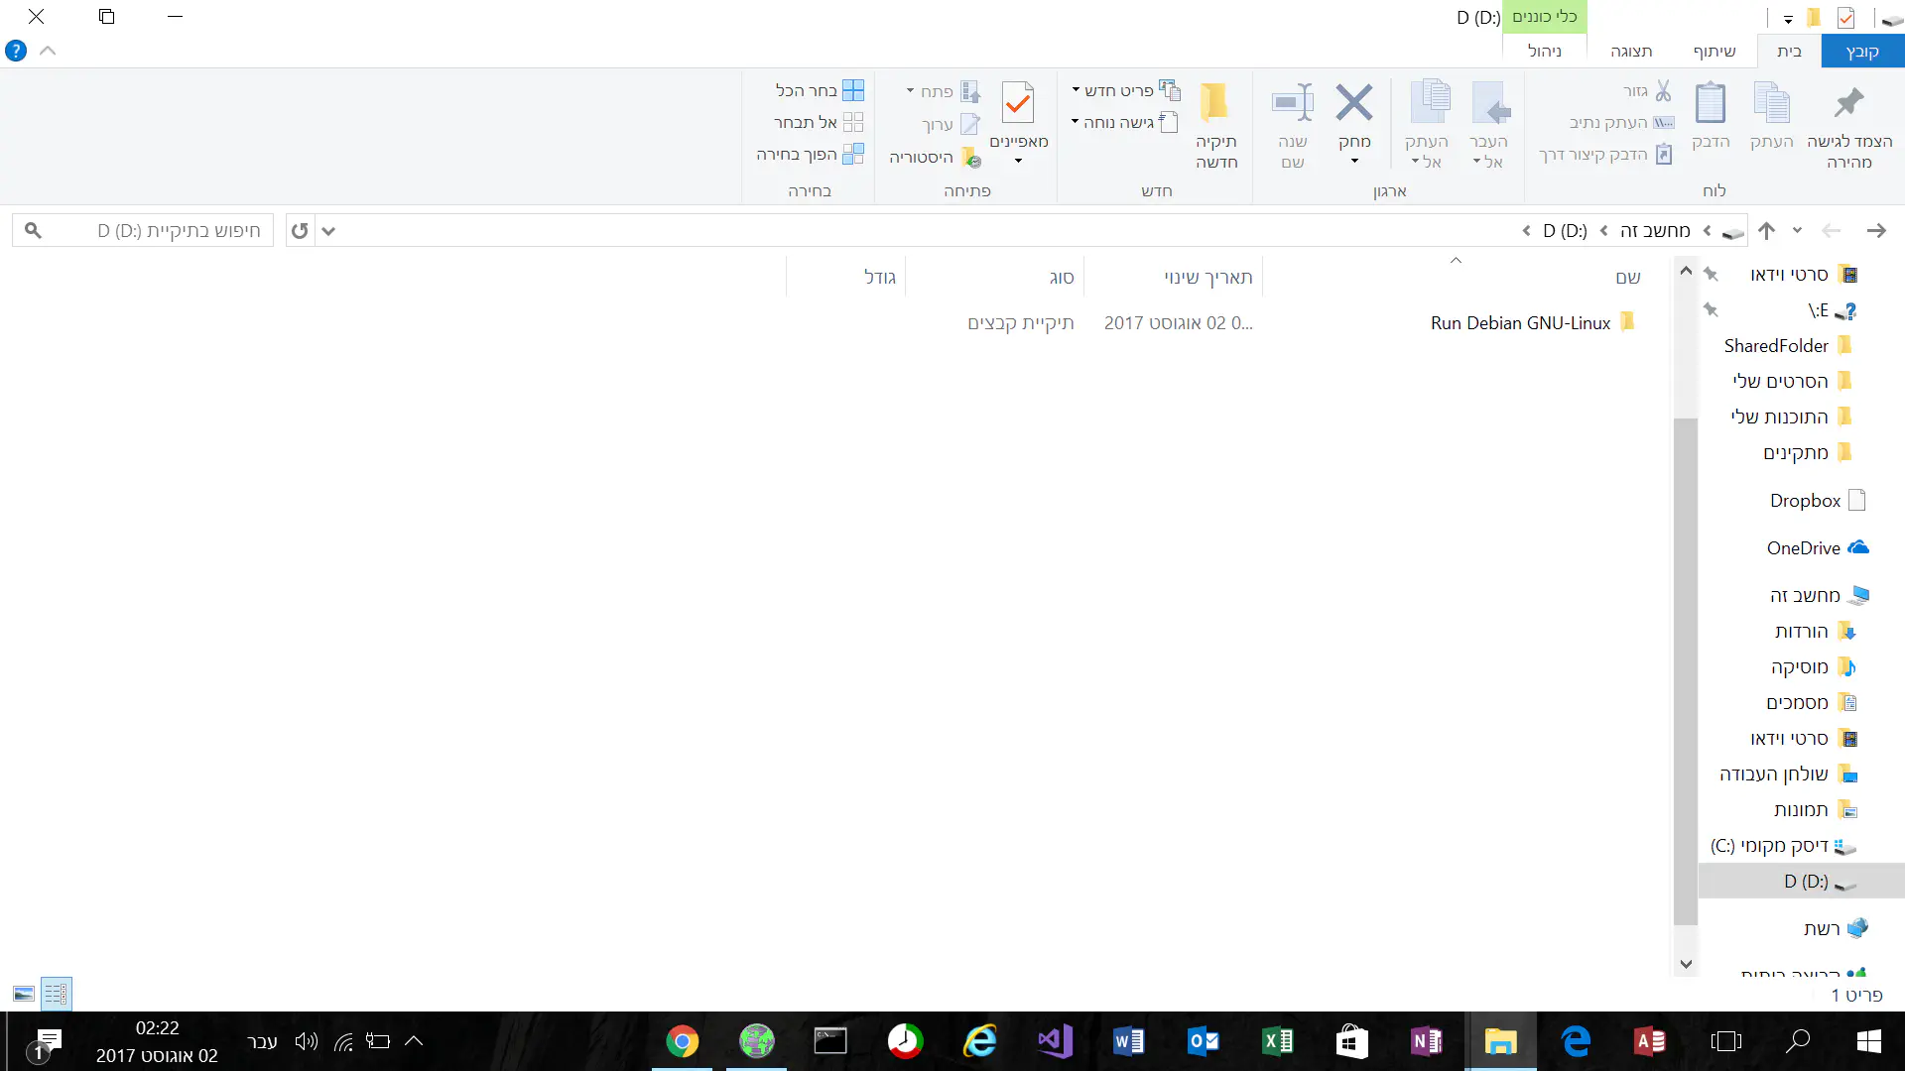Screen dimensions: 1905x1071
Task: Click the red Delete X icon
Action: pos(1353,103)
